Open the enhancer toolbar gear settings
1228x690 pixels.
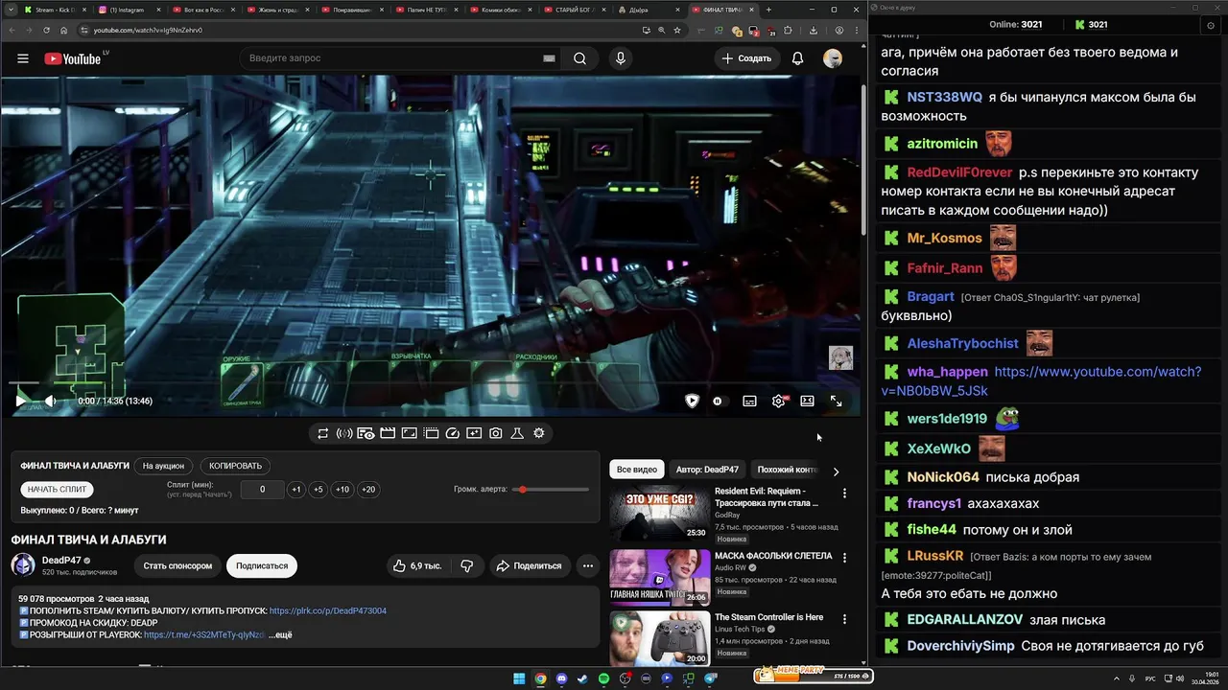point(539,433)
